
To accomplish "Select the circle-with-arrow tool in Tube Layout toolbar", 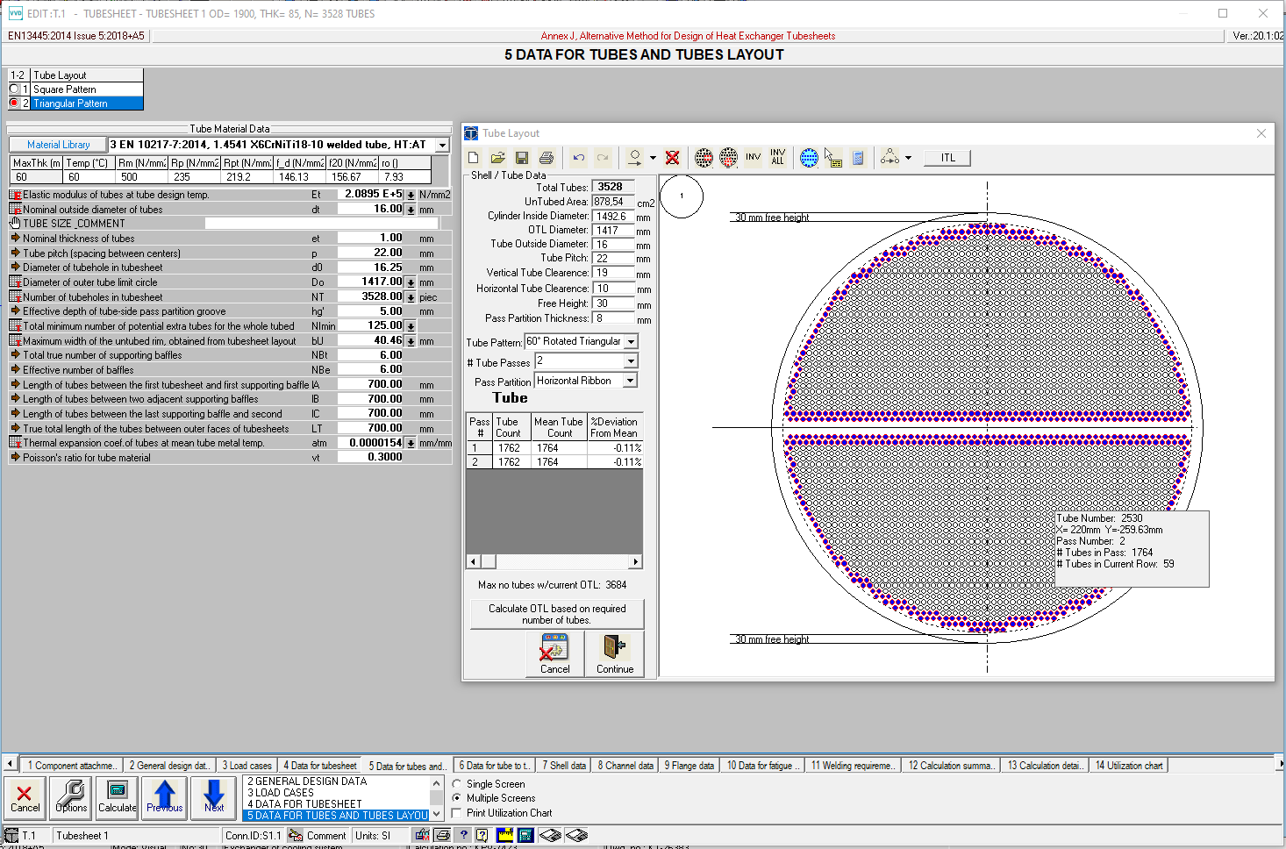I will tap(635, 158).
